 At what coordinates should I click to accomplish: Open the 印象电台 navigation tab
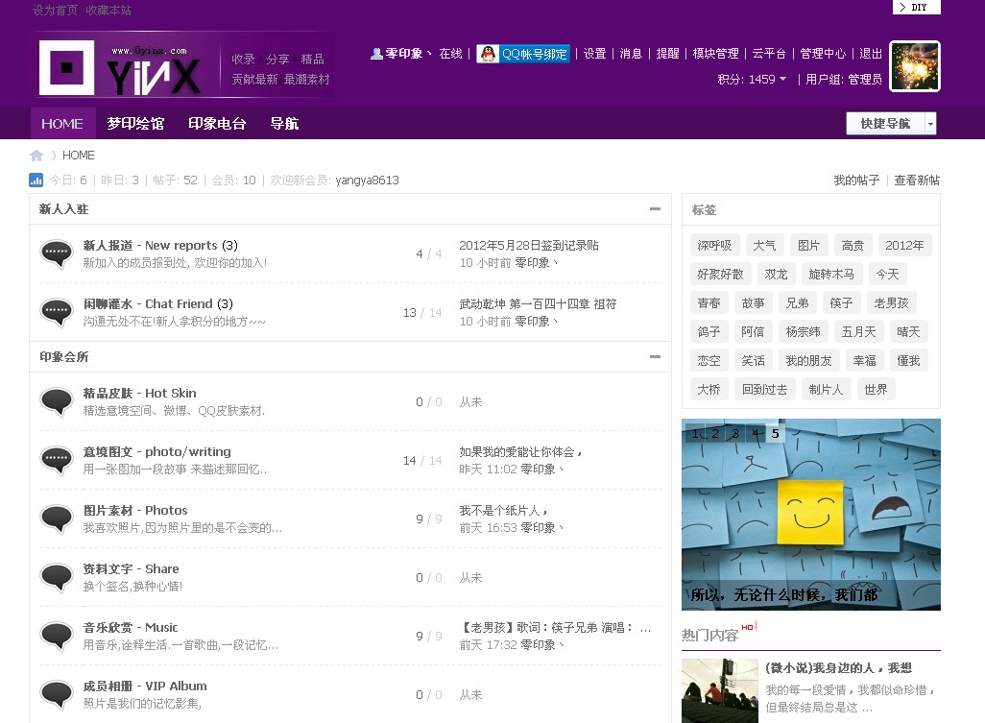pyautogui.click(x=217, y=124)
